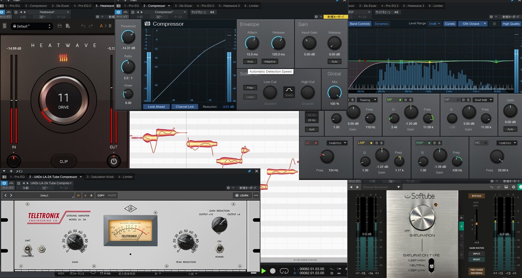
Task: Toggle the MF band enable dot in Pro EQ
Action: 400,100
